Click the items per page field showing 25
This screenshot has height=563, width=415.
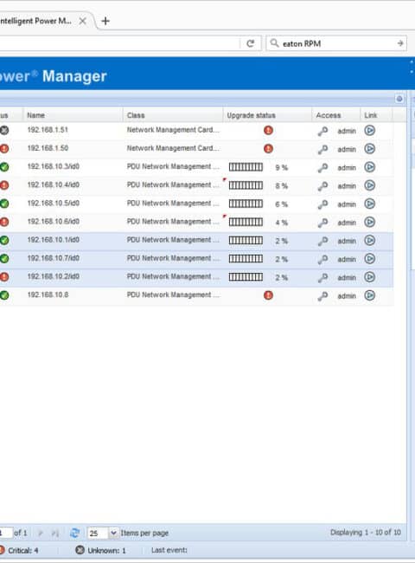point(98,534)
